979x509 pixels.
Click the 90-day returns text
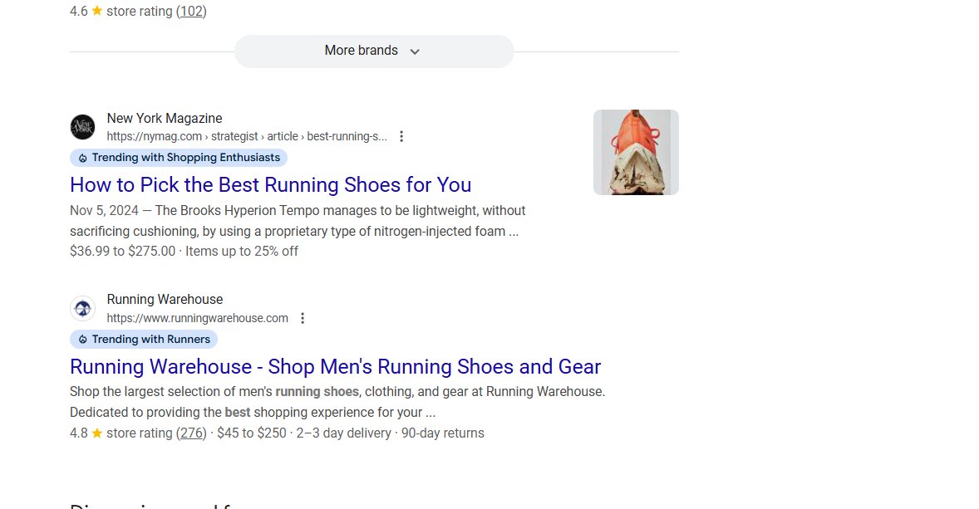point(443,433)
